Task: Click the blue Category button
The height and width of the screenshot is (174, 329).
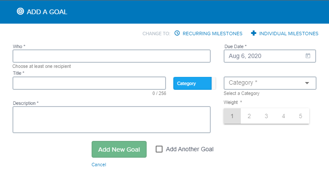Action: (192, 83)
